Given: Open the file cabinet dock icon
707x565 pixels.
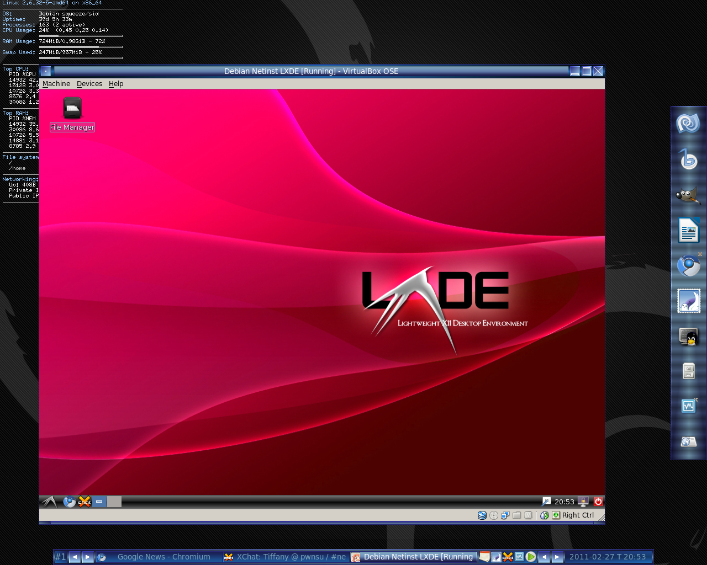Looking at the screenshot, I should [688, 371].
